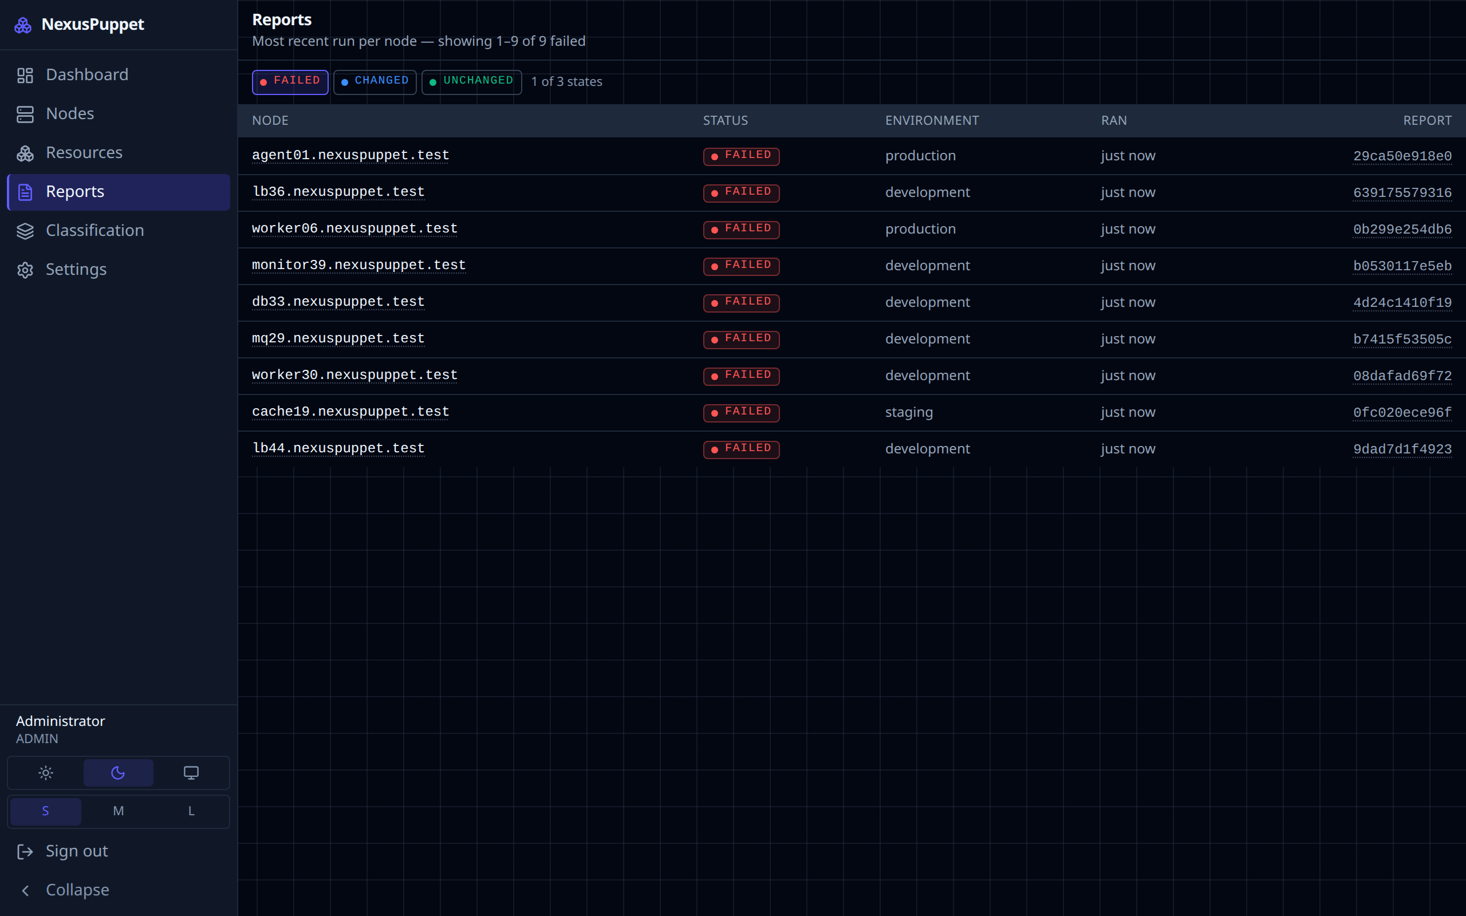The width and height of the screenshot is (1466, 916).
Task: Toggle the CHANGED state filter
Action: [x=375, y=82]
